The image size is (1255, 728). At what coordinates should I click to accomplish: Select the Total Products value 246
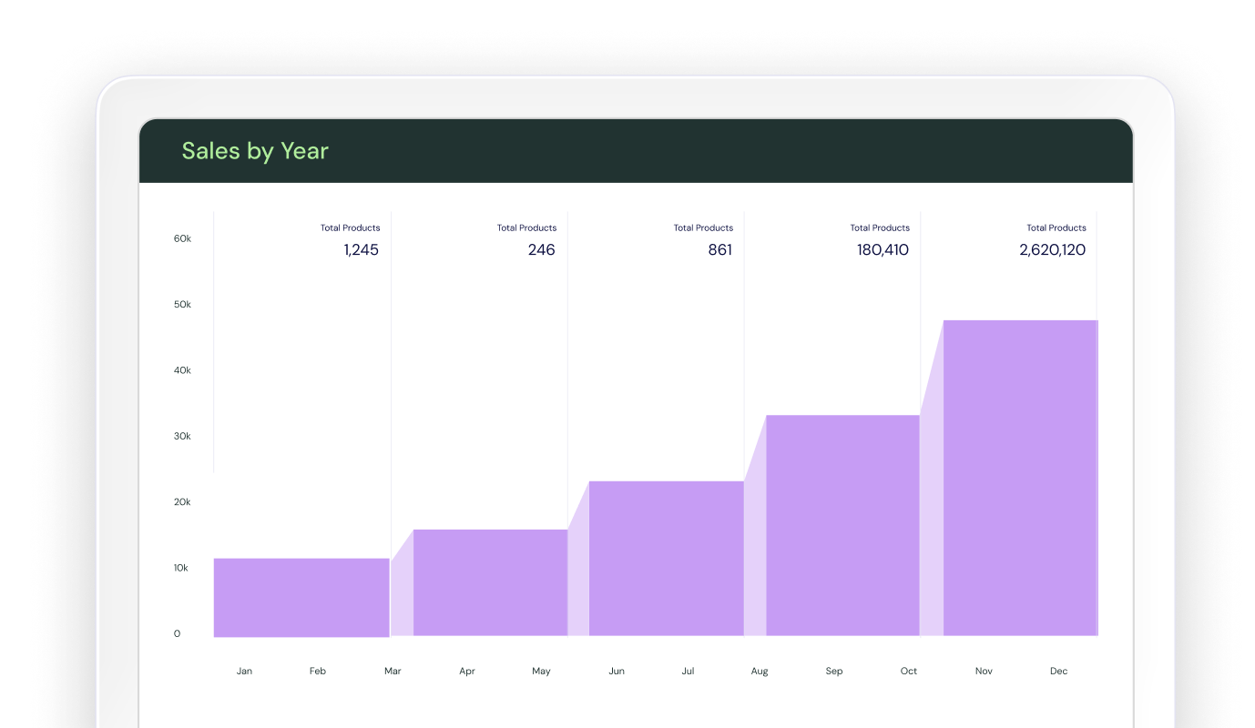point(541,250)
